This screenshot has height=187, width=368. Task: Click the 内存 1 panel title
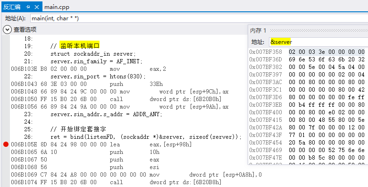[x=258, y=31]
